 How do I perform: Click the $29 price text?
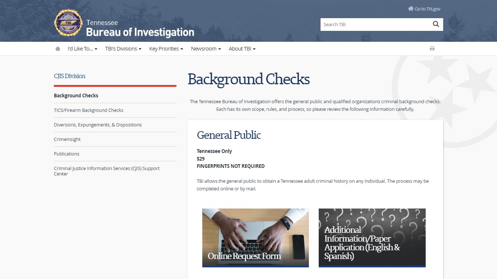coord(201,159)
